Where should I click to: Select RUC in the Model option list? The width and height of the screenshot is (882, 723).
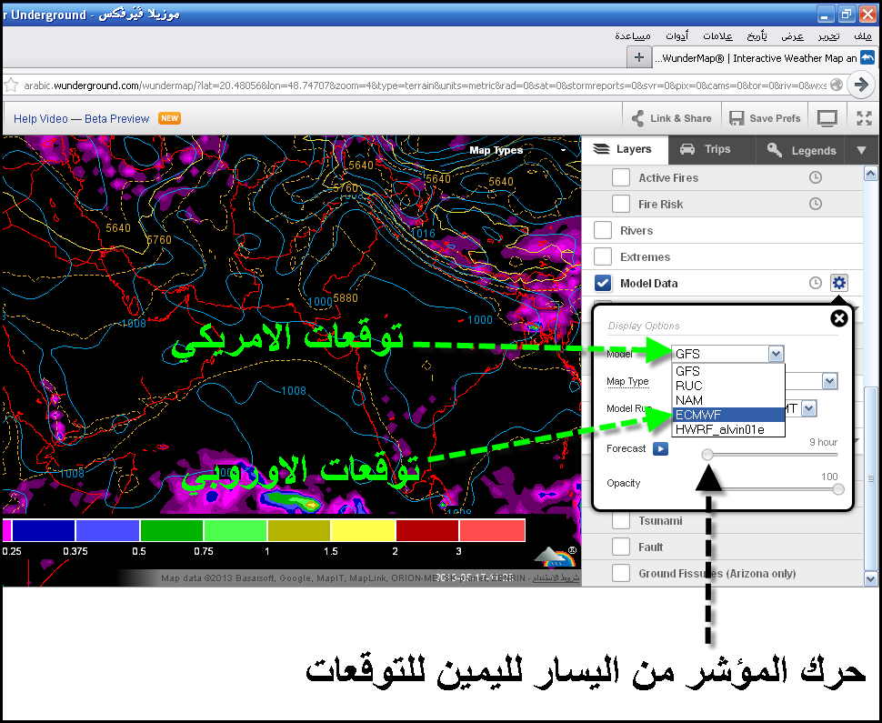click(x=728, y=386)
